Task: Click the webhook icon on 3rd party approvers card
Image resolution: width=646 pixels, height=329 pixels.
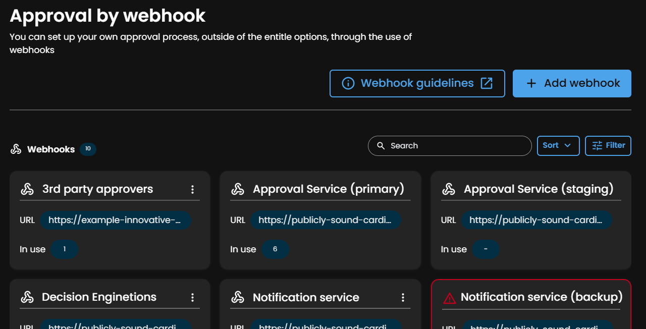Action: (27, 189)
